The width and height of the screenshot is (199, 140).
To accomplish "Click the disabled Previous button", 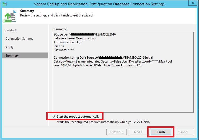I will 116,132.
